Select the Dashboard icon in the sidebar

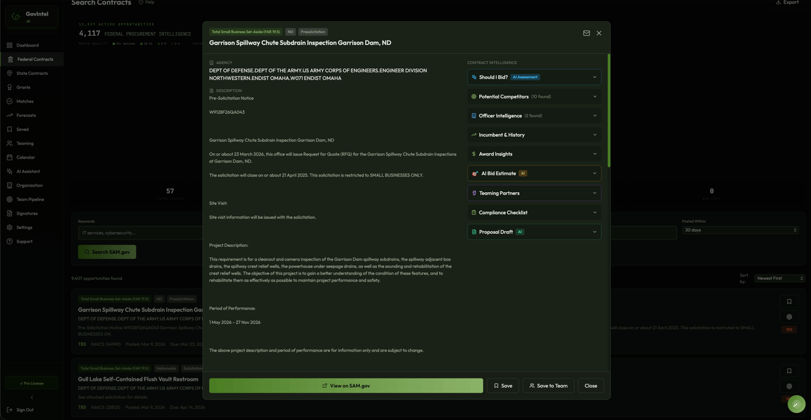(10, 45)
